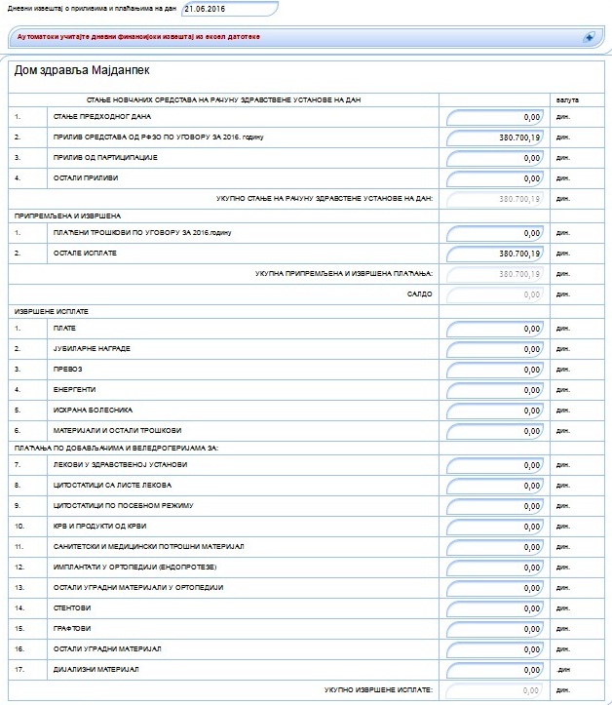
Task: Edit amount for ПРИЛИВ СРЕДСТАВА ОД РФЗО
Action: click(495, 137)
